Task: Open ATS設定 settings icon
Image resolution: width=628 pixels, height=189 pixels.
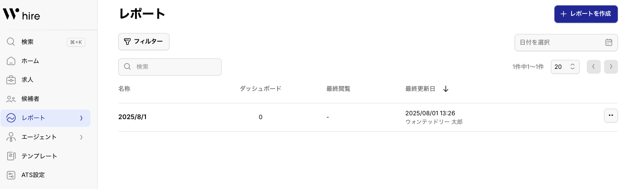Action: pos(11,175)
